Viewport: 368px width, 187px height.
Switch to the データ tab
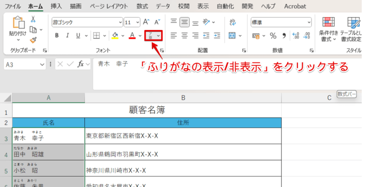click(163, 6)
